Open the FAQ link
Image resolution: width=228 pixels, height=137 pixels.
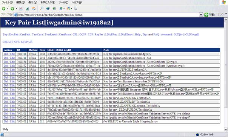156,35
